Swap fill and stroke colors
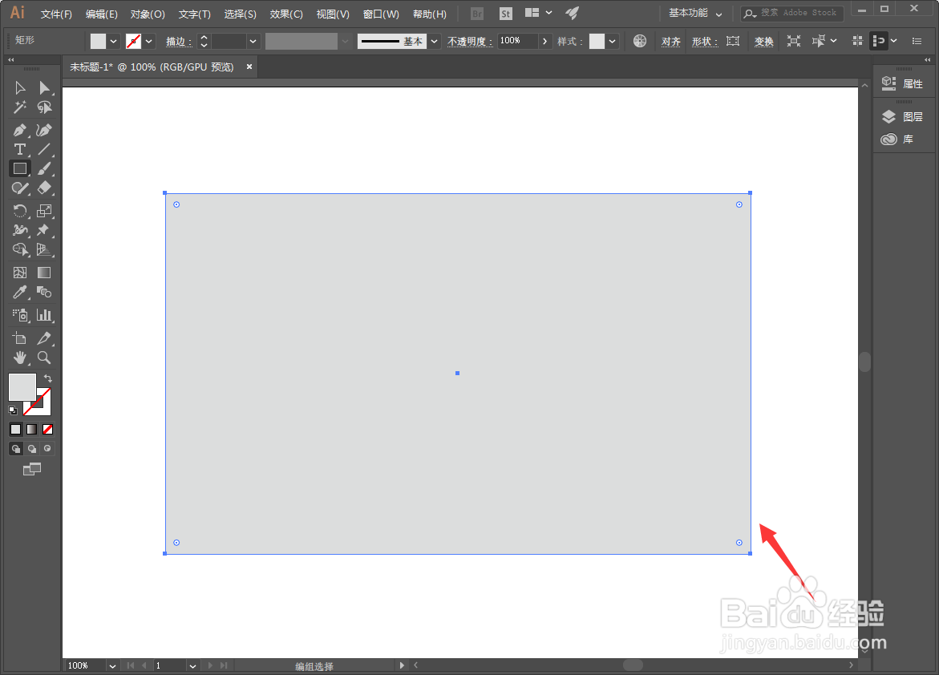This screenshot has height=675, width=939. tap(48, 378)
